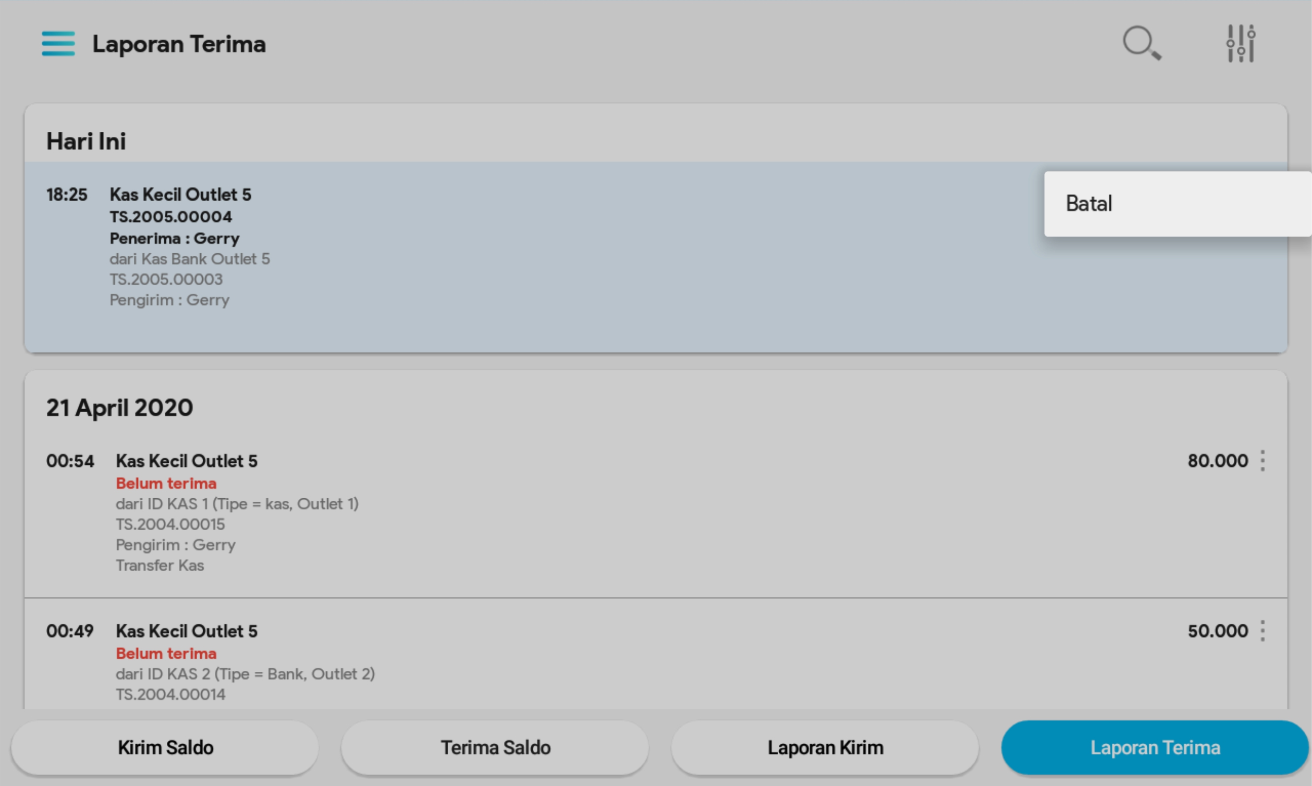Switch to the Kirim Saldo tab
Screen dimensions: 1312x786
pyautogui.click(x=165, y=747)
